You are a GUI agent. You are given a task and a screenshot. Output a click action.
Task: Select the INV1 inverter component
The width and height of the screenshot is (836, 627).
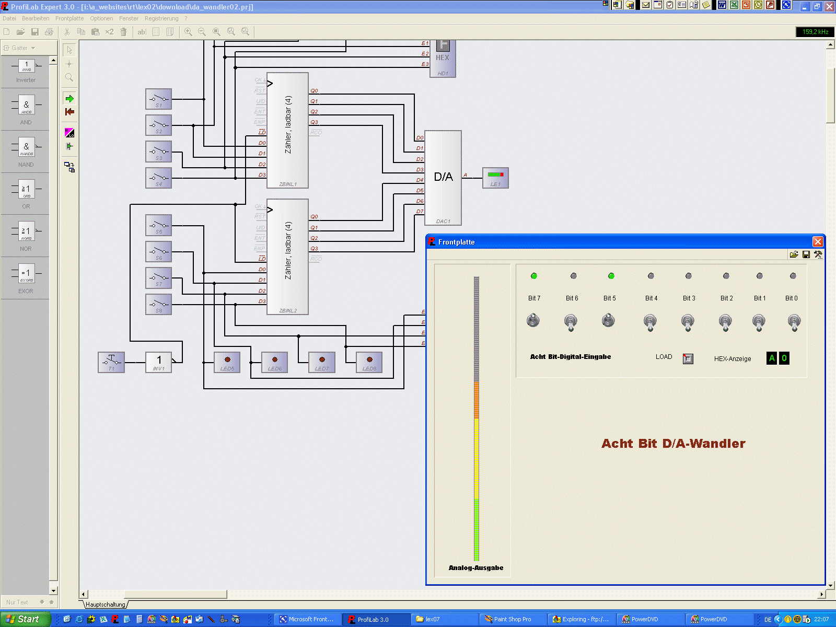(x=159, y=362)
